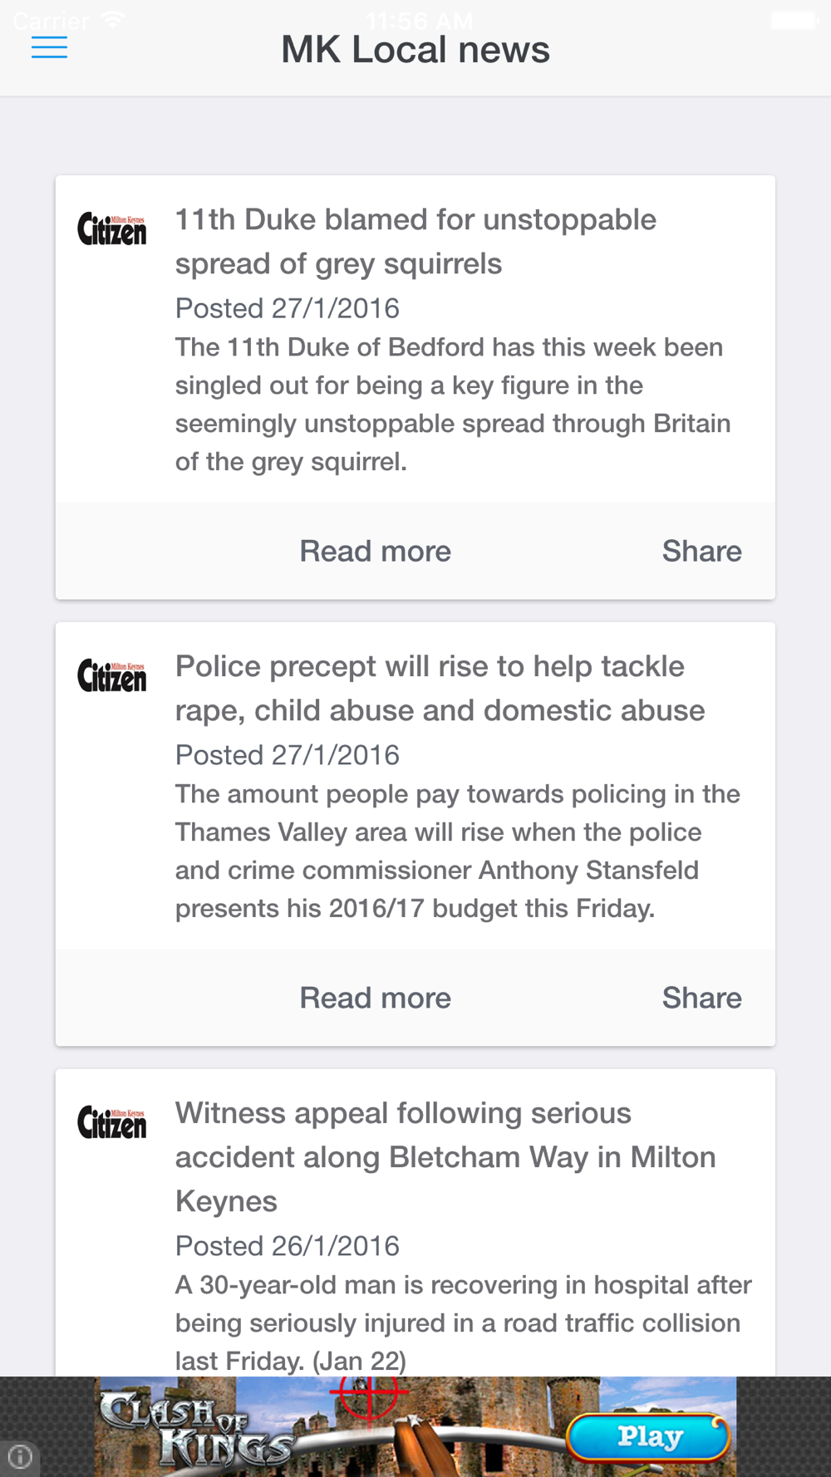
Task: Tap Citizen logo on police precept article
Action: (x=112, y=676)
